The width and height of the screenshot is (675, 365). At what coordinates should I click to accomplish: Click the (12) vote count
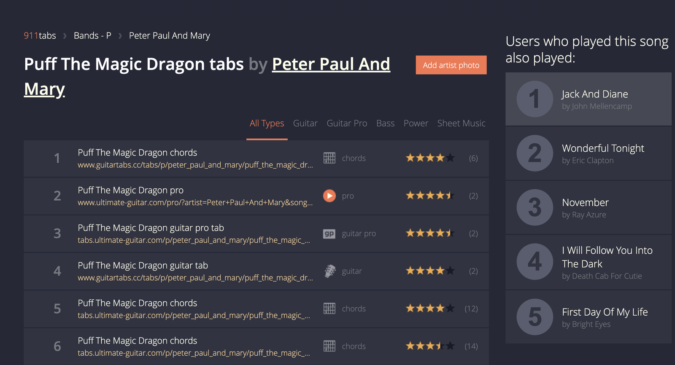pos(471,309)
